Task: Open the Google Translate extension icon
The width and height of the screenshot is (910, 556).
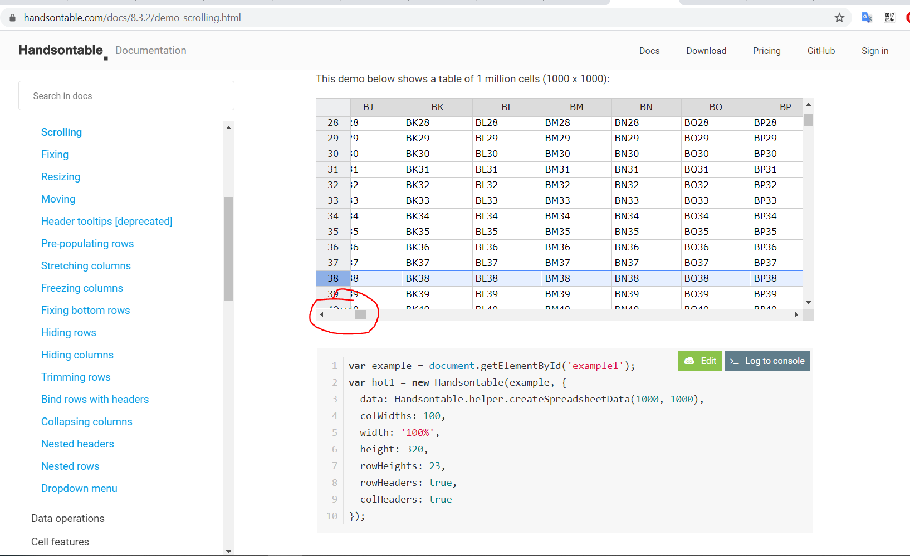Action: click(x=867, y=18)
